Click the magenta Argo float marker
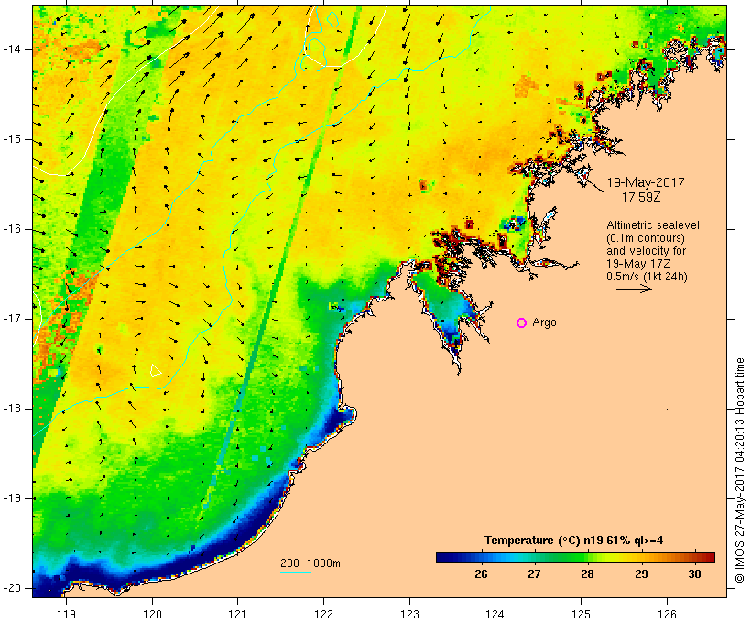Screen dimensions: 751x623 coord(522,323)
